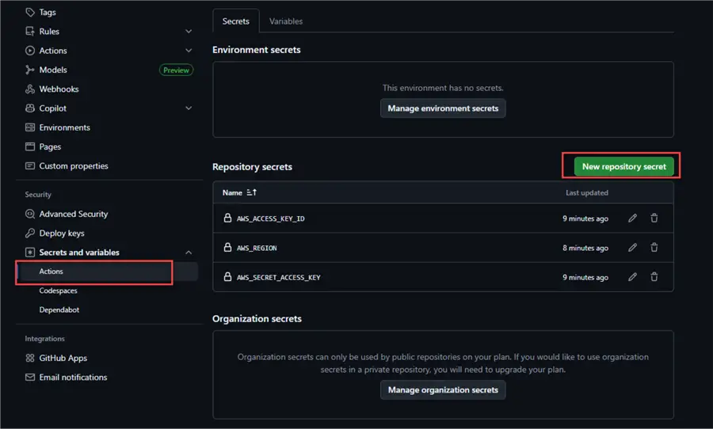The width and height of the screenshot is (713, 429).
Task: Click the Environment secrets heading
Action: tap(257, 50)
